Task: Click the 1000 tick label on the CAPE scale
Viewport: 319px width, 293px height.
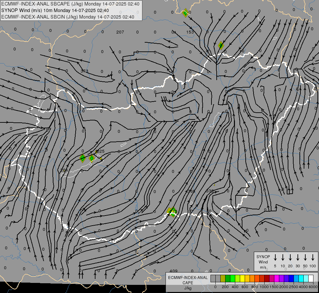Action: pyautogui.click(x=264, y=287)
